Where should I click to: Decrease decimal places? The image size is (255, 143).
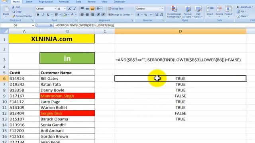161,15
